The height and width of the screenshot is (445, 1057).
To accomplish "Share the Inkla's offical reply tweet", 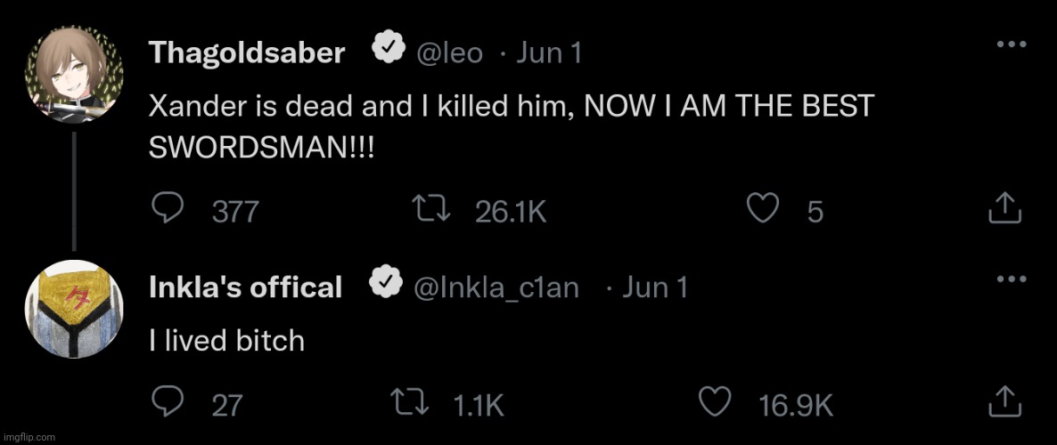I will tap(1005, 404).
